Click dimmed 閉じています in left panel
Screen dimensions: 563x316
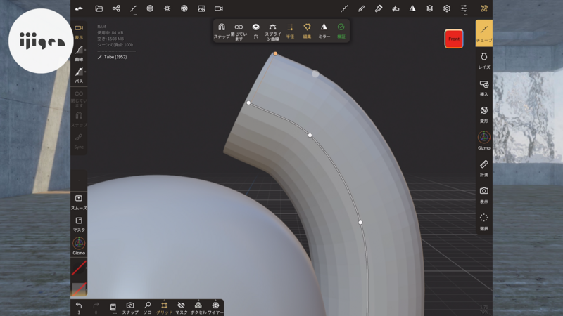coord(79,98)
